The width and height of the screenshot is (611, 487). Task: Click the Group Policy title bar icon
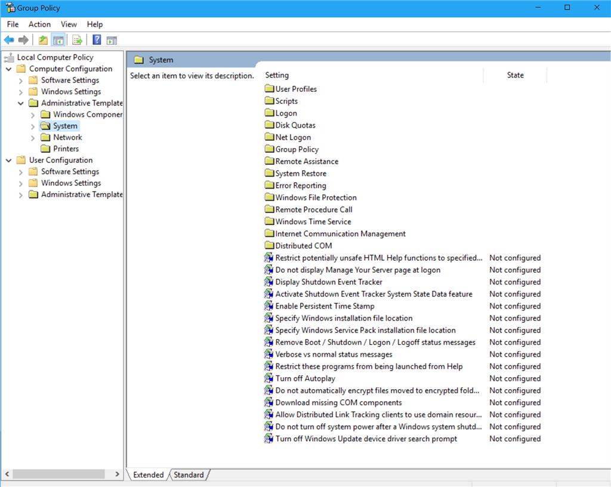coord(10,7)
